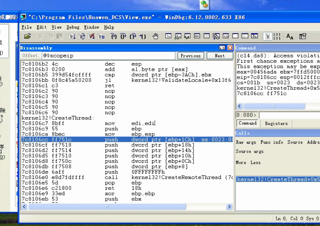Viewport: 320px width, 226px height.
Task: Open the Window menu
Action: point(91,27)
